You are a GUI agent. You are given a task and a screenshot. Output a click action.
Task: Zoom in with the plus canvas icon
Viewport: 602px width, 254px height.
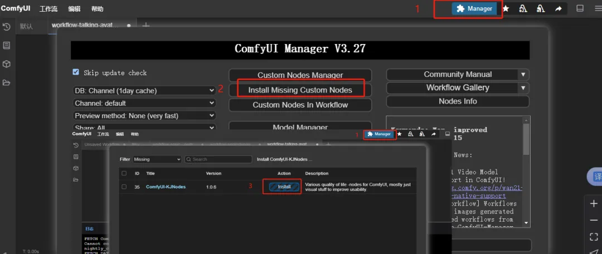(x=594, y=204)
